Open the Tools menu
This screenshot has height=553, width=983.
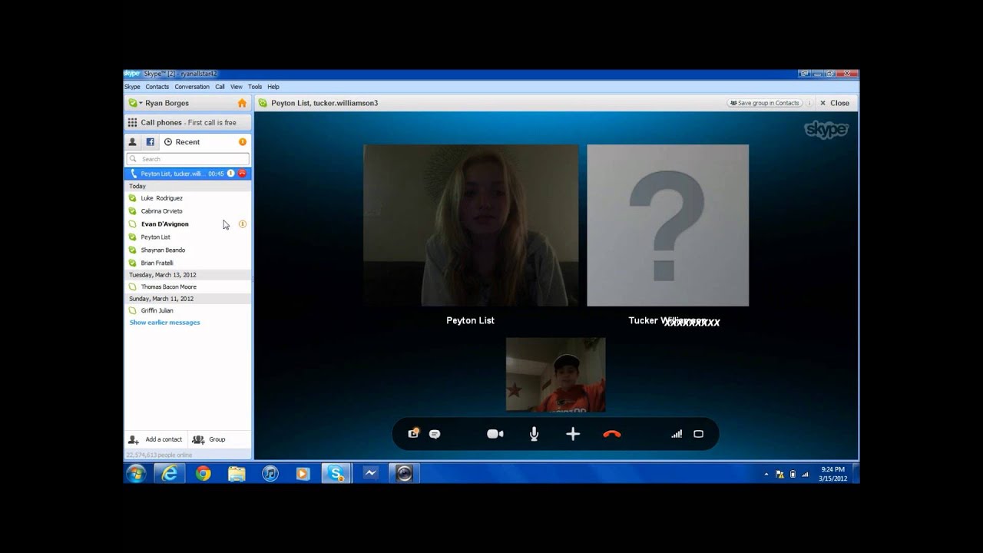[255, 87]
